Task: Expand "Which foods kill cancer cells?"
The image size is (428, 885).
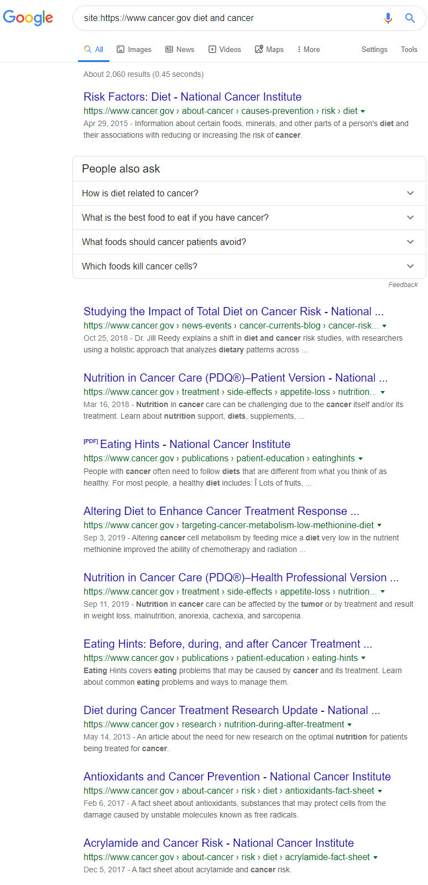Action: 249,266
